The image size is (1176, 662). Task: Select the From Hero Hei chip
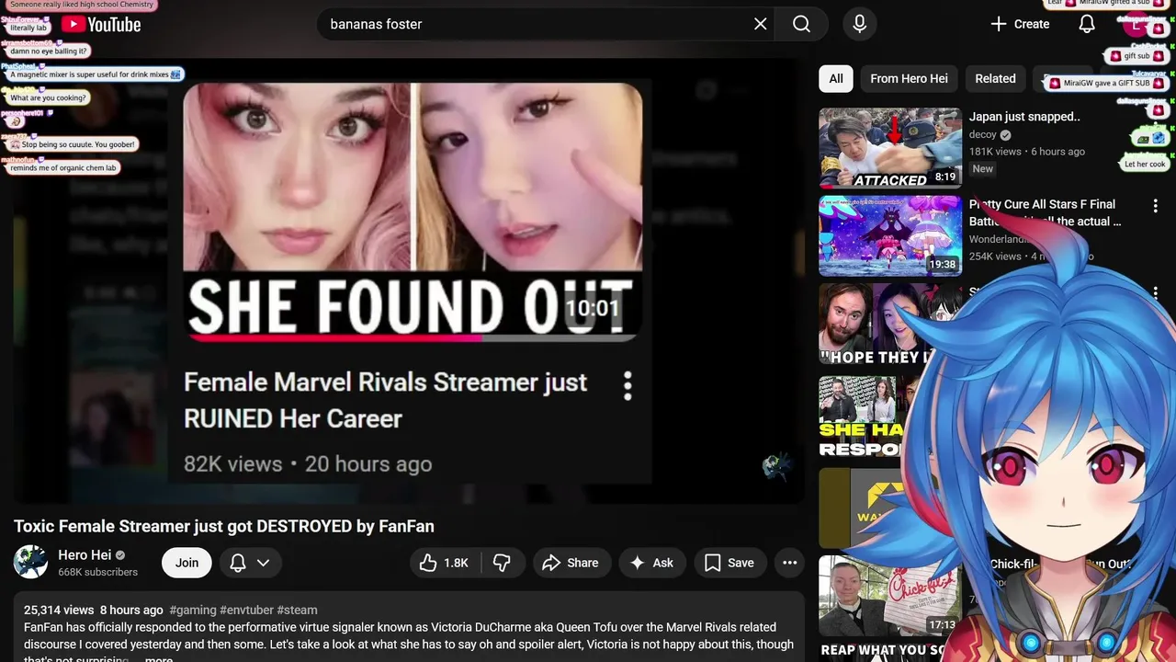coord(909,78)
